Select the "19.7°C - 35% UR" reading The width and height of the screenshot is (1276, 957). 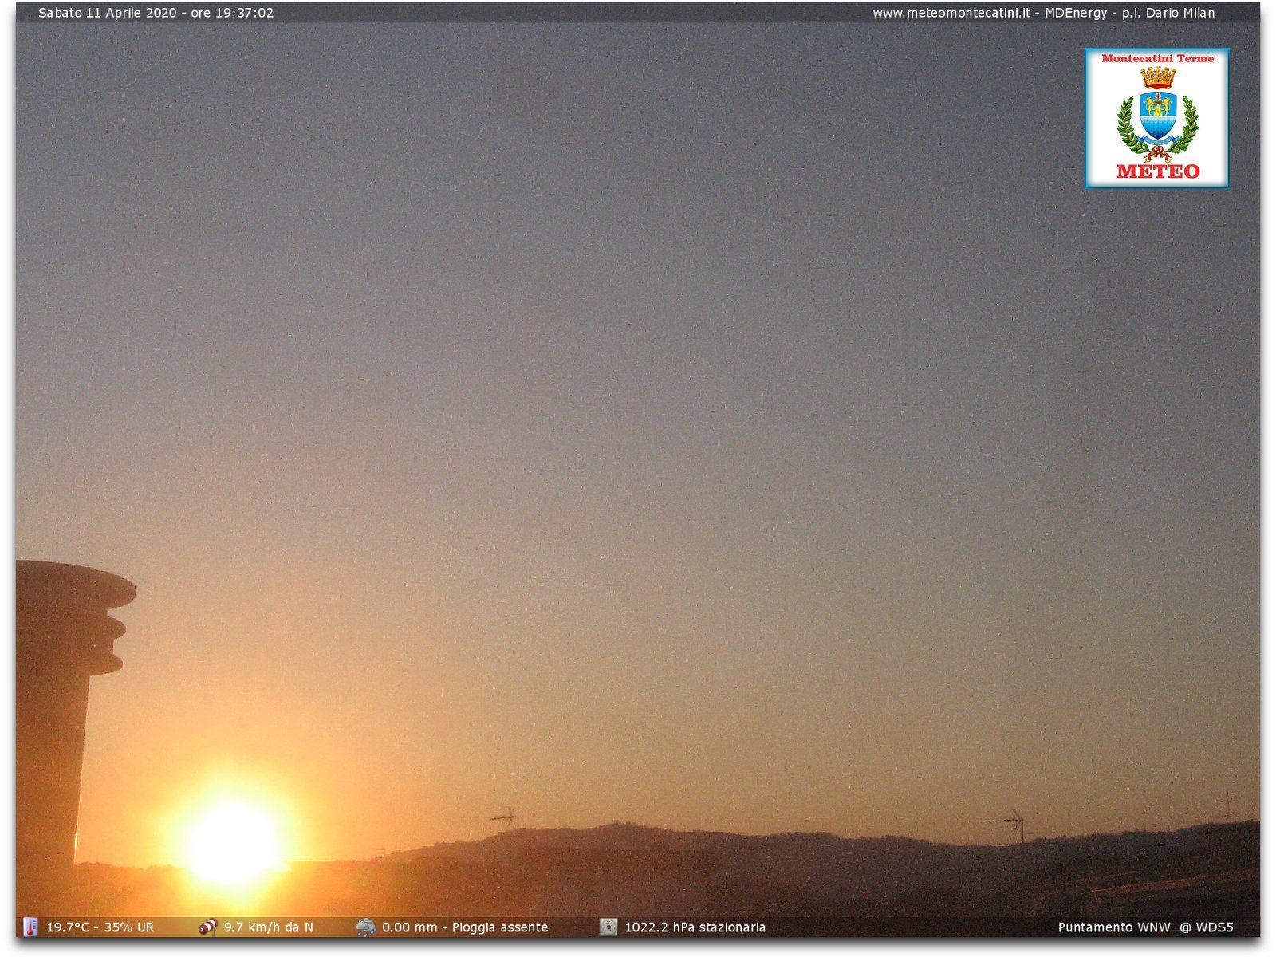pyautogui.click(x=100, y=927)
